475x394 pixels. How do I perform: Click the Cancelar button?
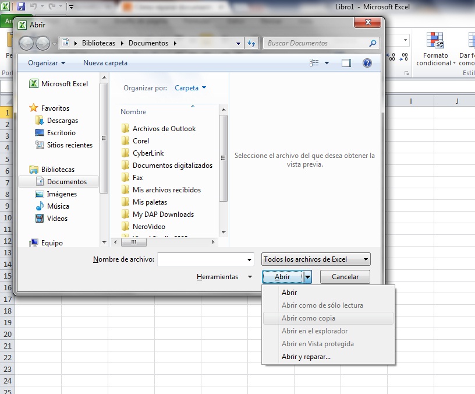(x=345, y=277)
